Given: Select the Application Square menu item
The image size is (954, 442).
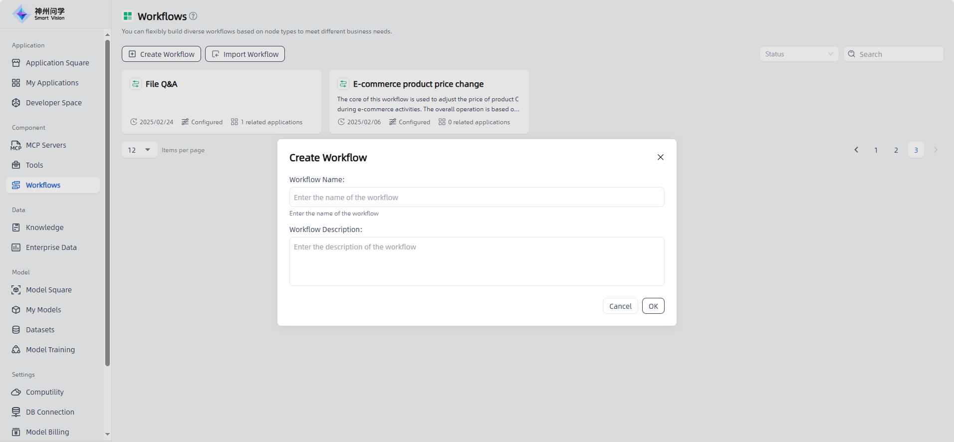Looking at the screenshot, I should click(x=57, y=63).
